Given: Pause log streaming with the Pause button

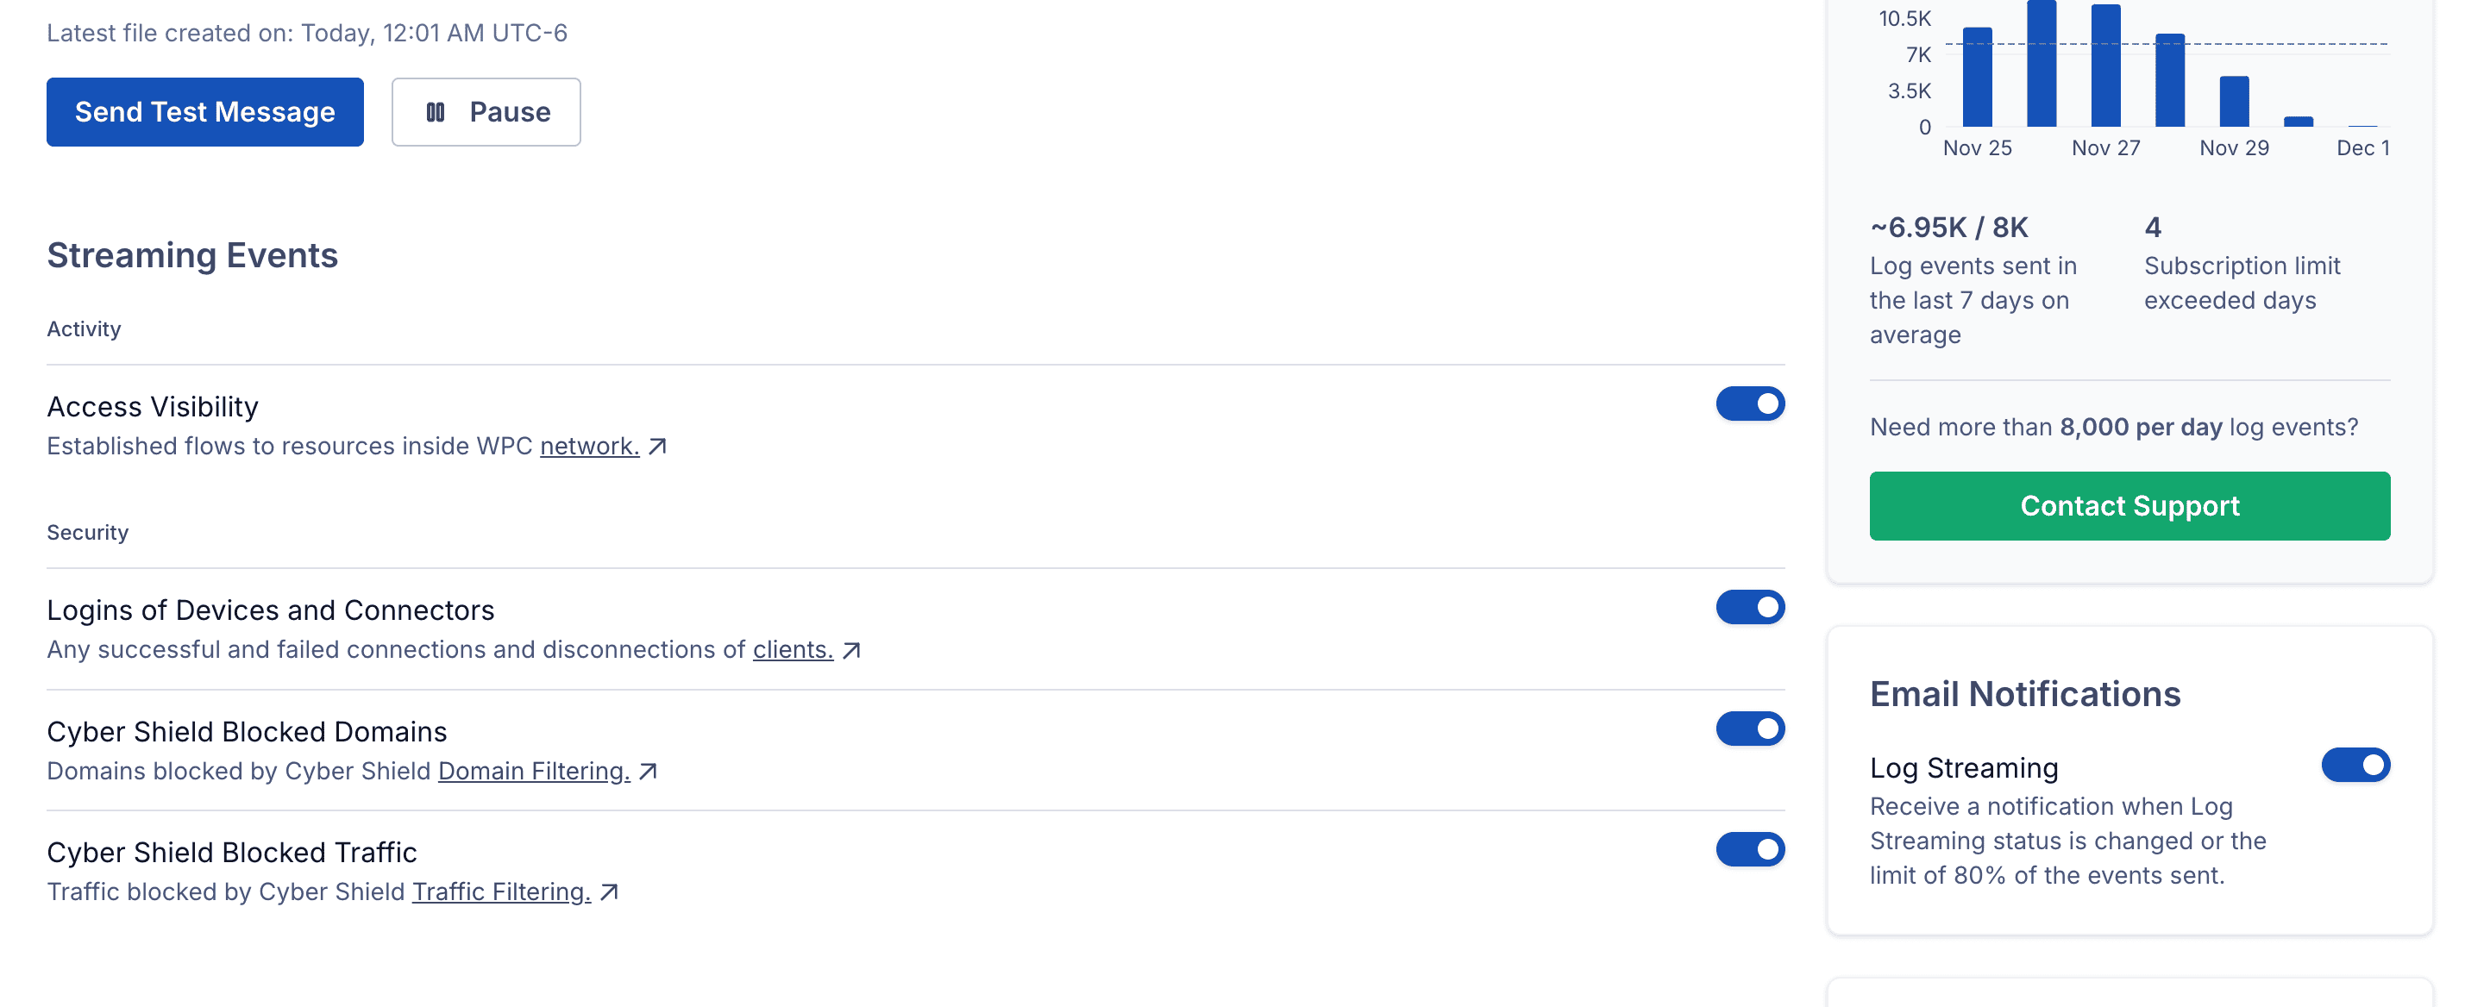Looking at the screenshot, I should 486,113.
